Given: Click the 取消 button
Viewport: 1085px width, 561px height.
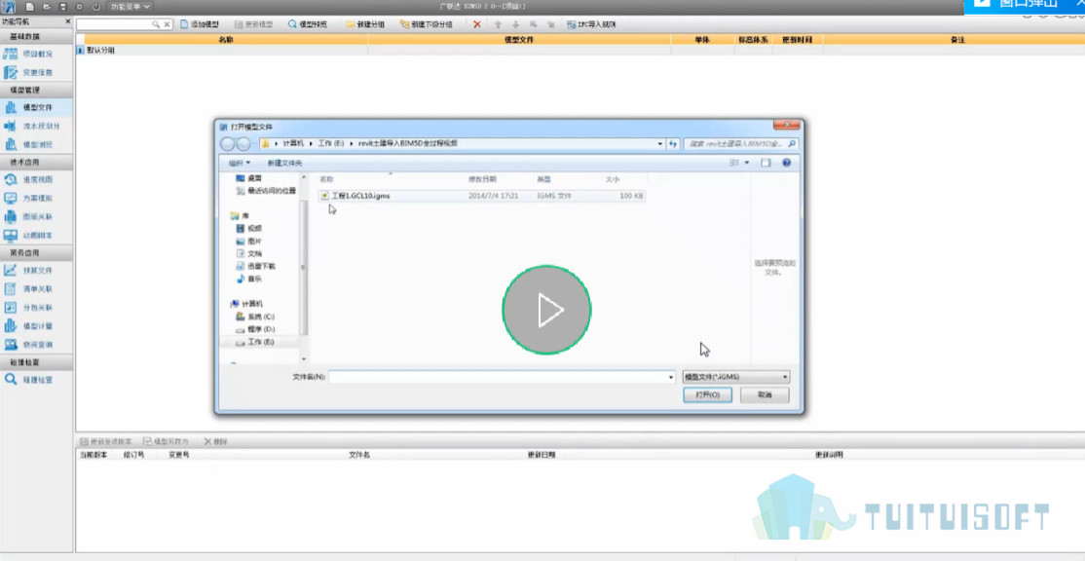Looking at the screenshot, I should tap(765, 395).
